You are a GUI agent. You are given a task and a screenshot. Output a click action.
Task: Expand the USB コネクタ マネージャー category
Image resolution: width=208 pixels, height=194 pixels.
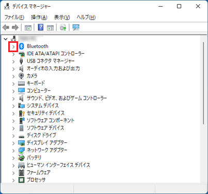point(13,61)
